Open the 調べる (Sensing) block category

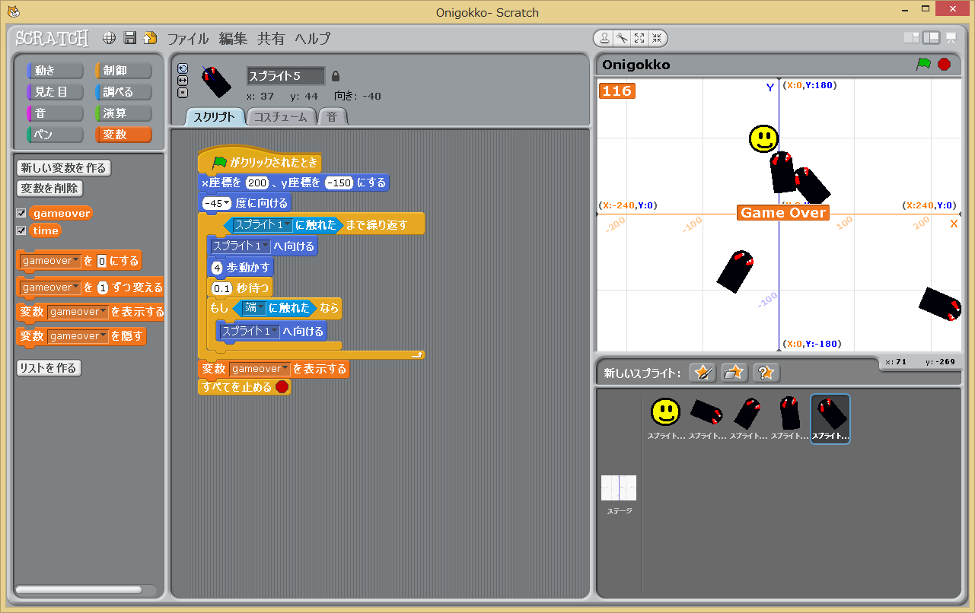point(123,92)
